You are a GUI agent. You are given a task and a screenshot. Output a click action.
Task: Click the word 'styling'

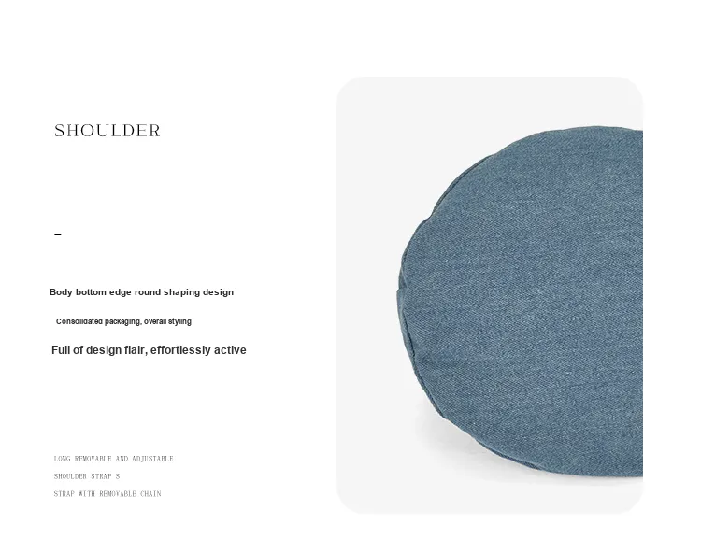click(x=179, y=321)
